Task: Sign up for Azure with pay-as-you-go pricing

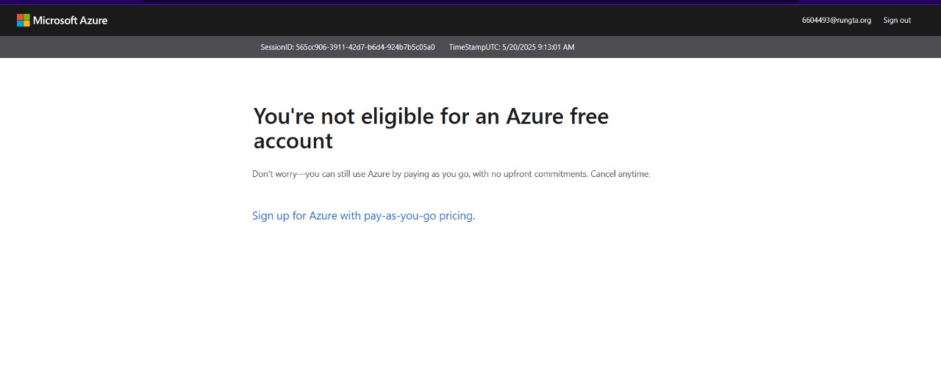Action: pos(362,216)
